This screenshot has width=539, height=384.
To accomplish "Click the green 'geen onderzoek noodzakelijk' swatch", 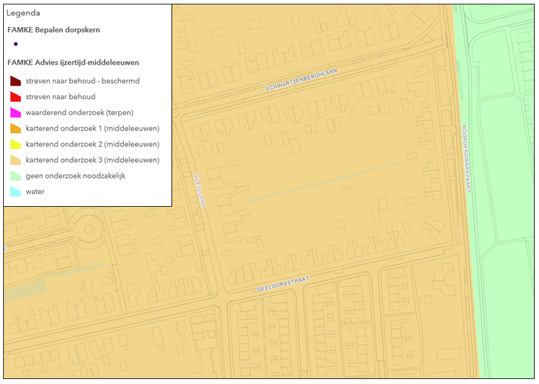I will 16,176.
